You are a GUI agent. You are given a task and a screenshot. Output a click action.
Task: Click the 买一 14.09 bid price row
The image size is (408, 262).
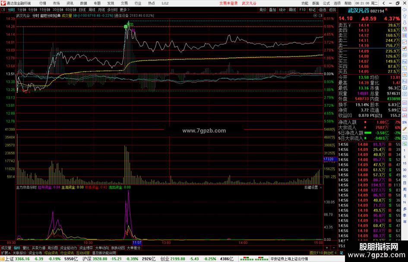pyautogui.click(x=369, y=51)
